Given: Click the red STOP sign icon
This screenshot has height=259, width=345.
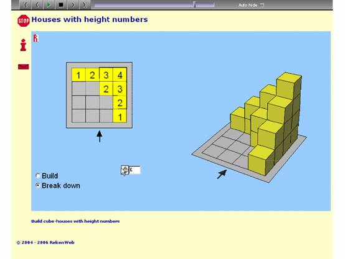Looking at the screenshot, I should coord(24,21).
